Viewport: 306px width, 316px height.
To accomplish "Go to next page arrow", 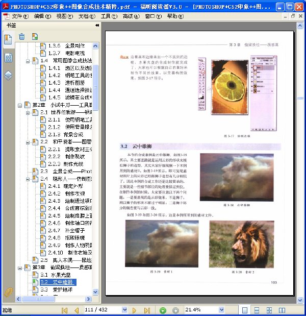I will click(134, 310).
